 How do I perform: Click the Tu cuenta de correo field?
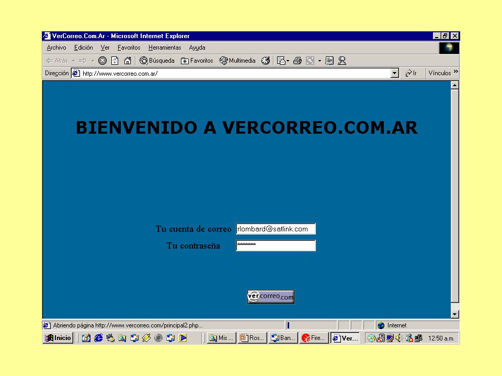click(x=276, y=229)
